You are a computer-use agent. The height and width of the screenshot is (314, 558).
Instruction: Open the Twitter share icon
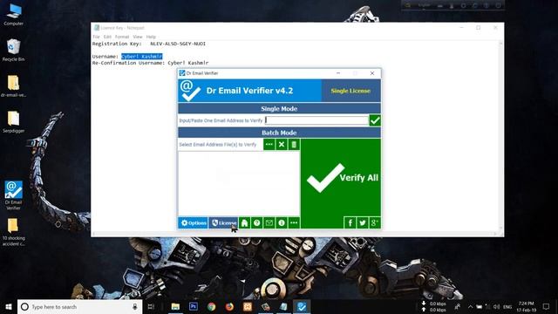(363, 223)
